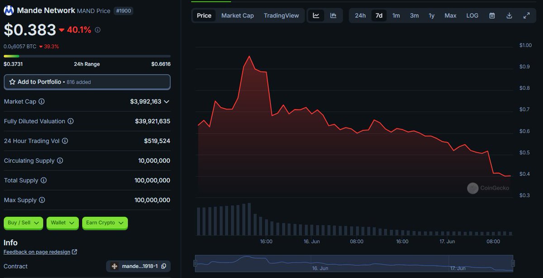Click star icon in Add to Portfolio
The width and height of the screenshot is (543, 278).
click(12, 82)
